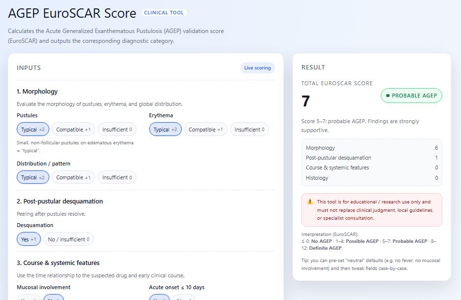Choose Compatible +1 under Pustules
The height and width of the screenshot is (300, 461).
point(73,130)
